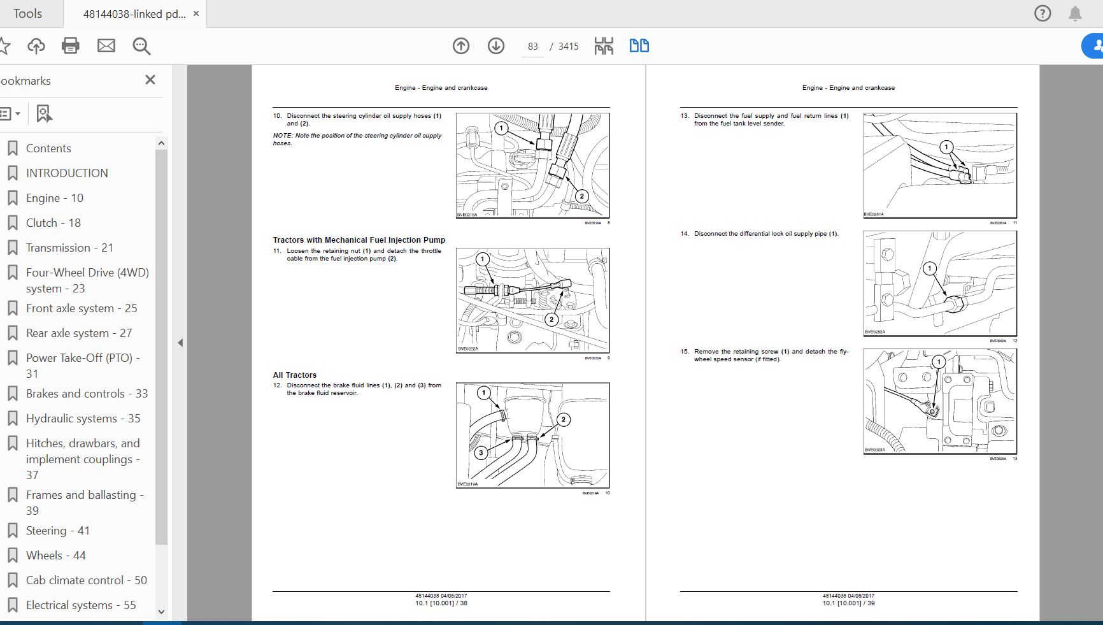1103x625 pixels.
Task: Click the print icon in toolbar
Action: [70, 46]
